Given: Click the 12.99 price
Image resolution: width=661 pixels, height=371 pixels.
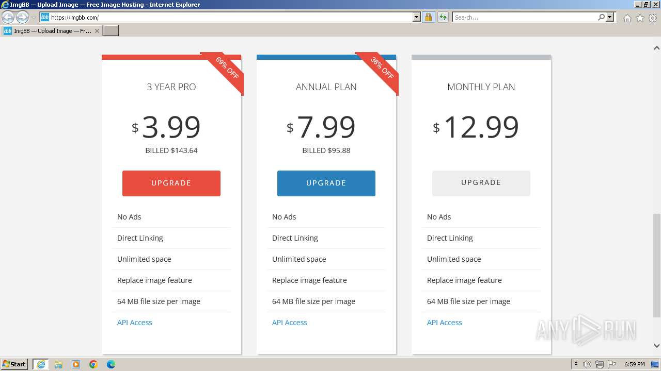Looking at the screenshot, I should pyautogui.click(x=481, y=127).
